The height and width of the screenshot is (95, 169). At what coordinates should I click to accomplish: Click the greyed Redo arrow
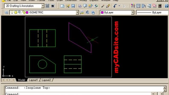(123, 6)
